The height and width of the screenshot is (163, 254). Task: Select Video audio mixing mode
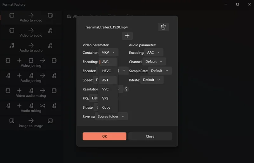[31, 93]
